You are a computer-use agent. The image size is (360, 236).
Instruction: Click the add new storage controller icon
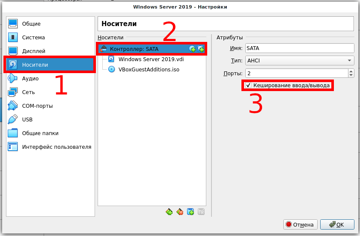click(x=169, y=212)
